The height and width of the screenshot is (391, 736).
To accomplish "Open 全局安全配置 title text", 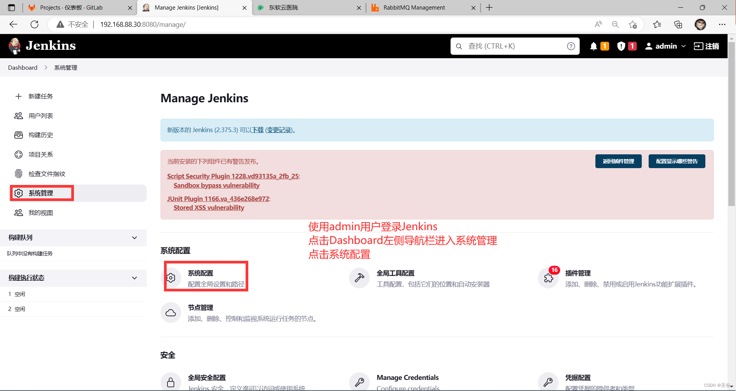I will [x=207, y=378].
